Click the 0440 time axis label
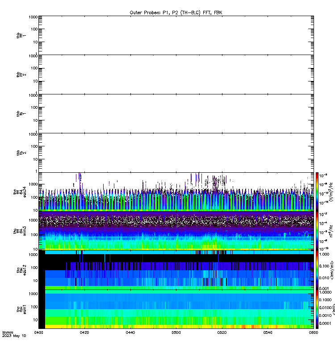The image size is (335, 358). pyautogui.click(x=130, y=332)
